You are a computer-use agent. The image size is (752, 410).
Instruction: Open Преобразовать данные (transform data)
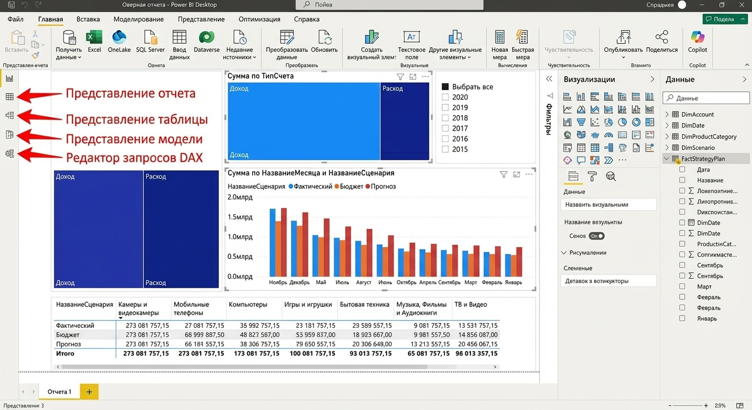pos(287,45)
